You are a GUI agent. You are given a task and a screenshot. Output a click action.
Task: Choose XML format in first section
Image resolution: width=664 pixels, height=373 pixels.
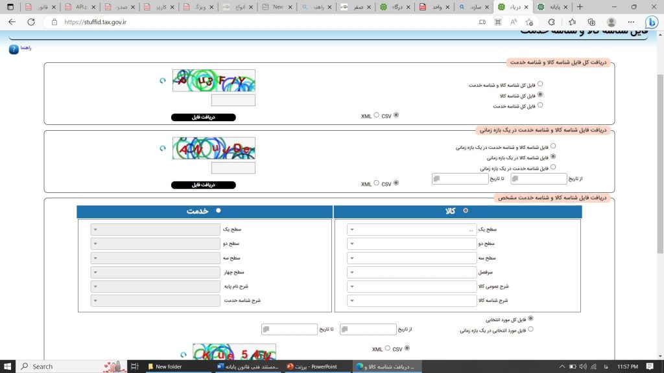click(x=376, y=115)
